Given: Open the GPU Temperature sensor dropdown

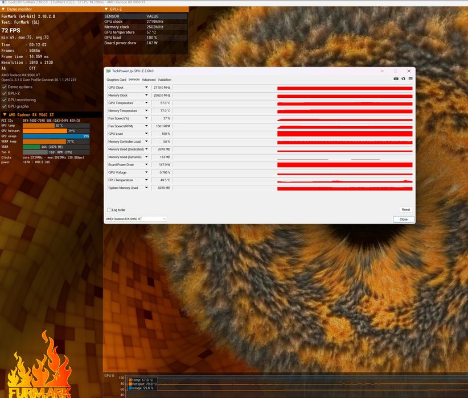Looking at the screenshot, I should pyautogui.click(x=146, y=103).
